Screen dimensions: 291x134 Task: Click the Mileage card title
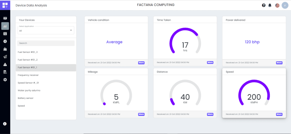(x=93, y=72)
